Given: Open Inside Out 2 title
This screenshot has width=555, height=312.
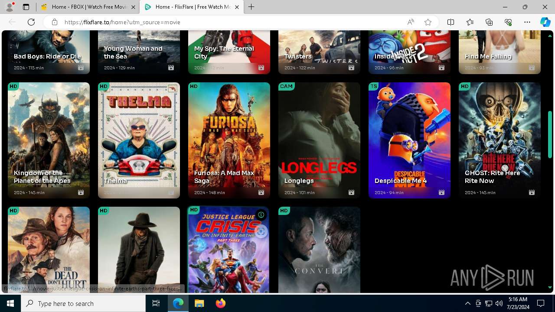Looking at the screenshot, I should 394,56.
